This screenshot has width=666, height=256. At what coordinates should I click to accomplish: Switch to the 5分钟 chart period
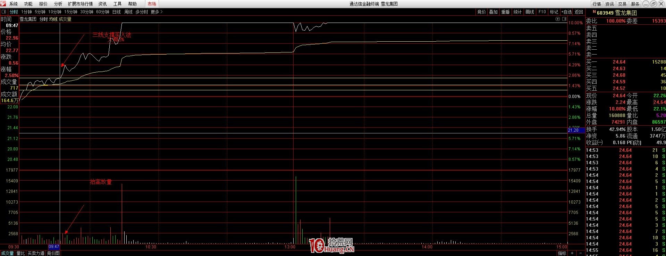40,12
